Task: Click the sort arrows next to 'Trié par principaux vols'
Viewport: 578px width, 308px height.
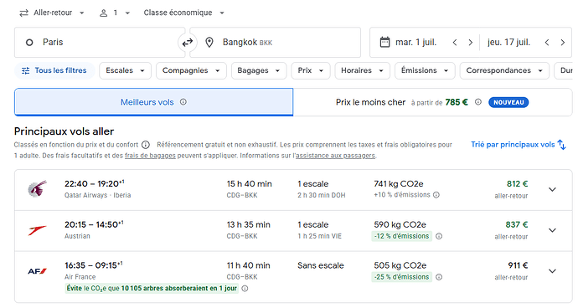Action: point(561,145)
